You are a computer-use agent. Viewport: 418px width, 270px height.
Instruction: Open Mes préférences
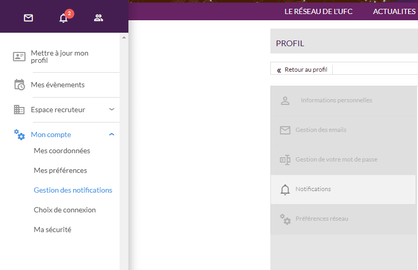pos(60,170)
